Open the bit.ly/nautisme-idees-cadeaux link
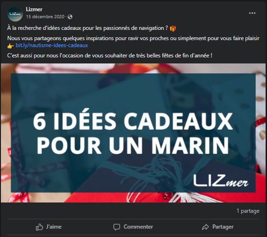 [52, 45]
